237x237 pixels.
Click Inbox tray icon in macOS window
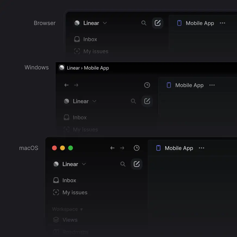56,180
